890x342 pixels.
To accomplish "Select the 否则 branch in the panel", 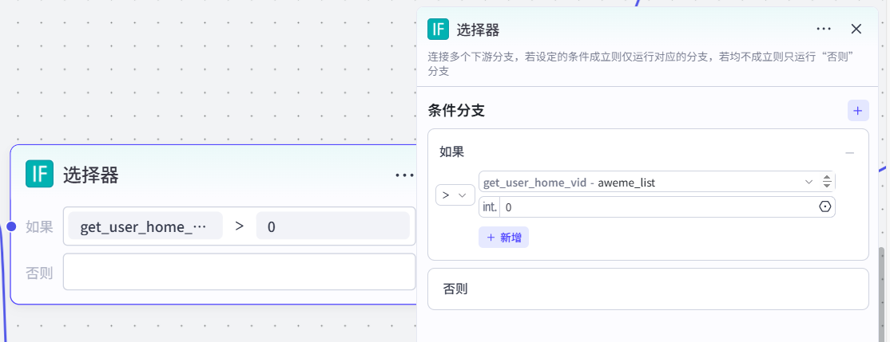I will (x=648, y=289).
